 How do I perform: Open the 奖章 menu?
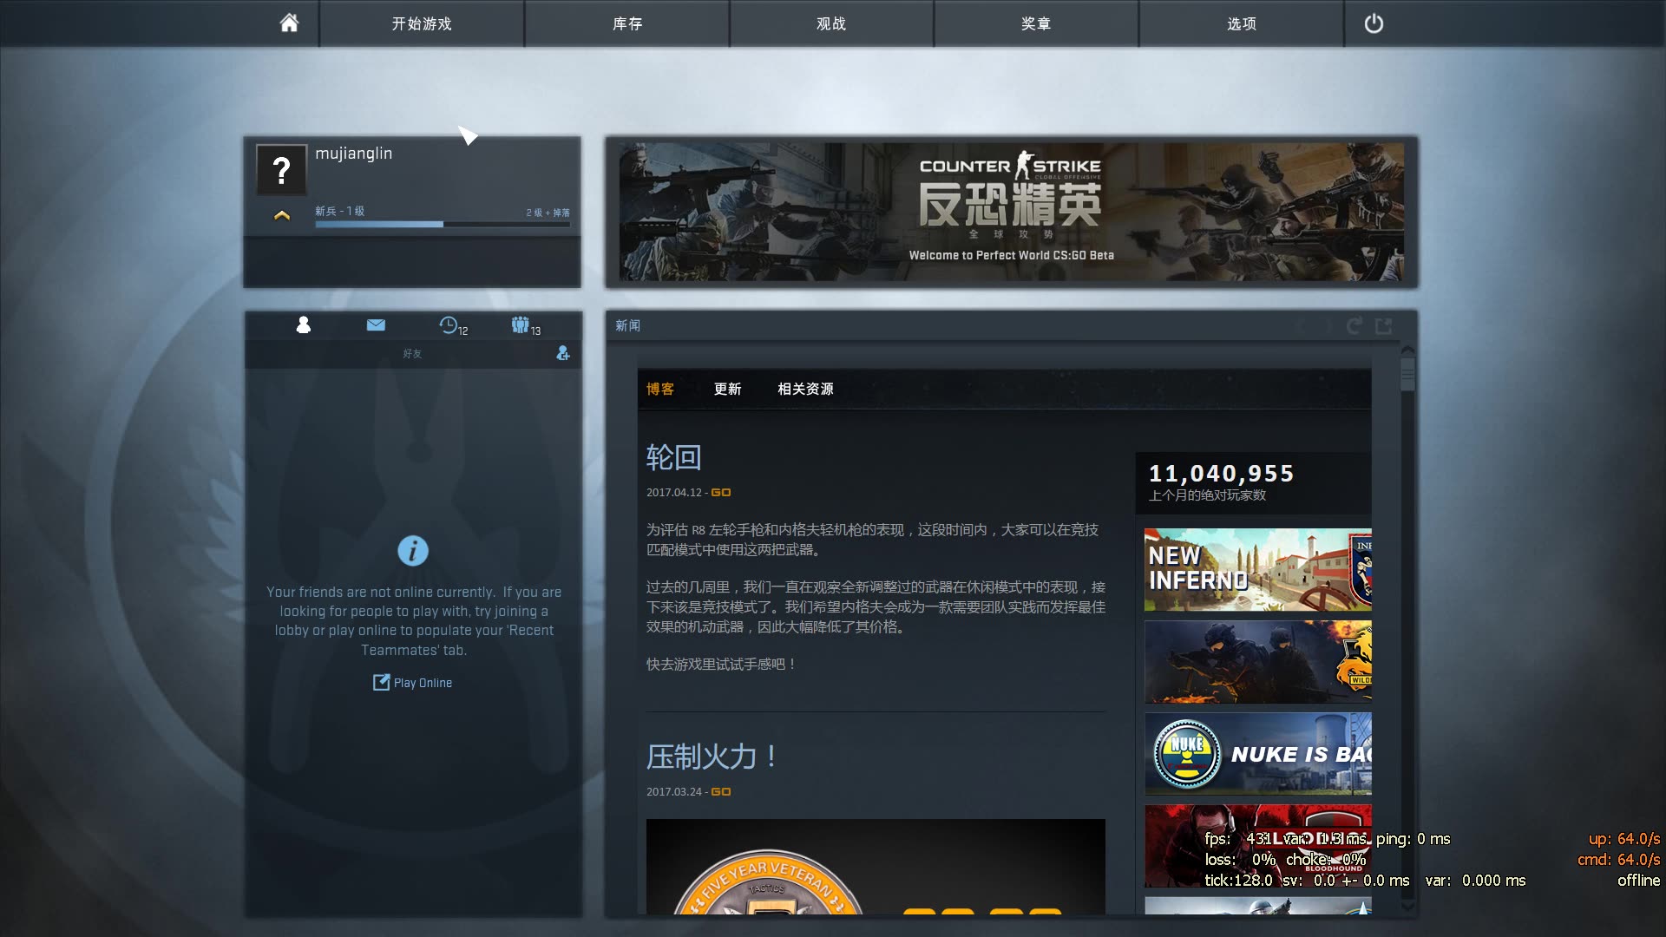tap(1035, 23)
